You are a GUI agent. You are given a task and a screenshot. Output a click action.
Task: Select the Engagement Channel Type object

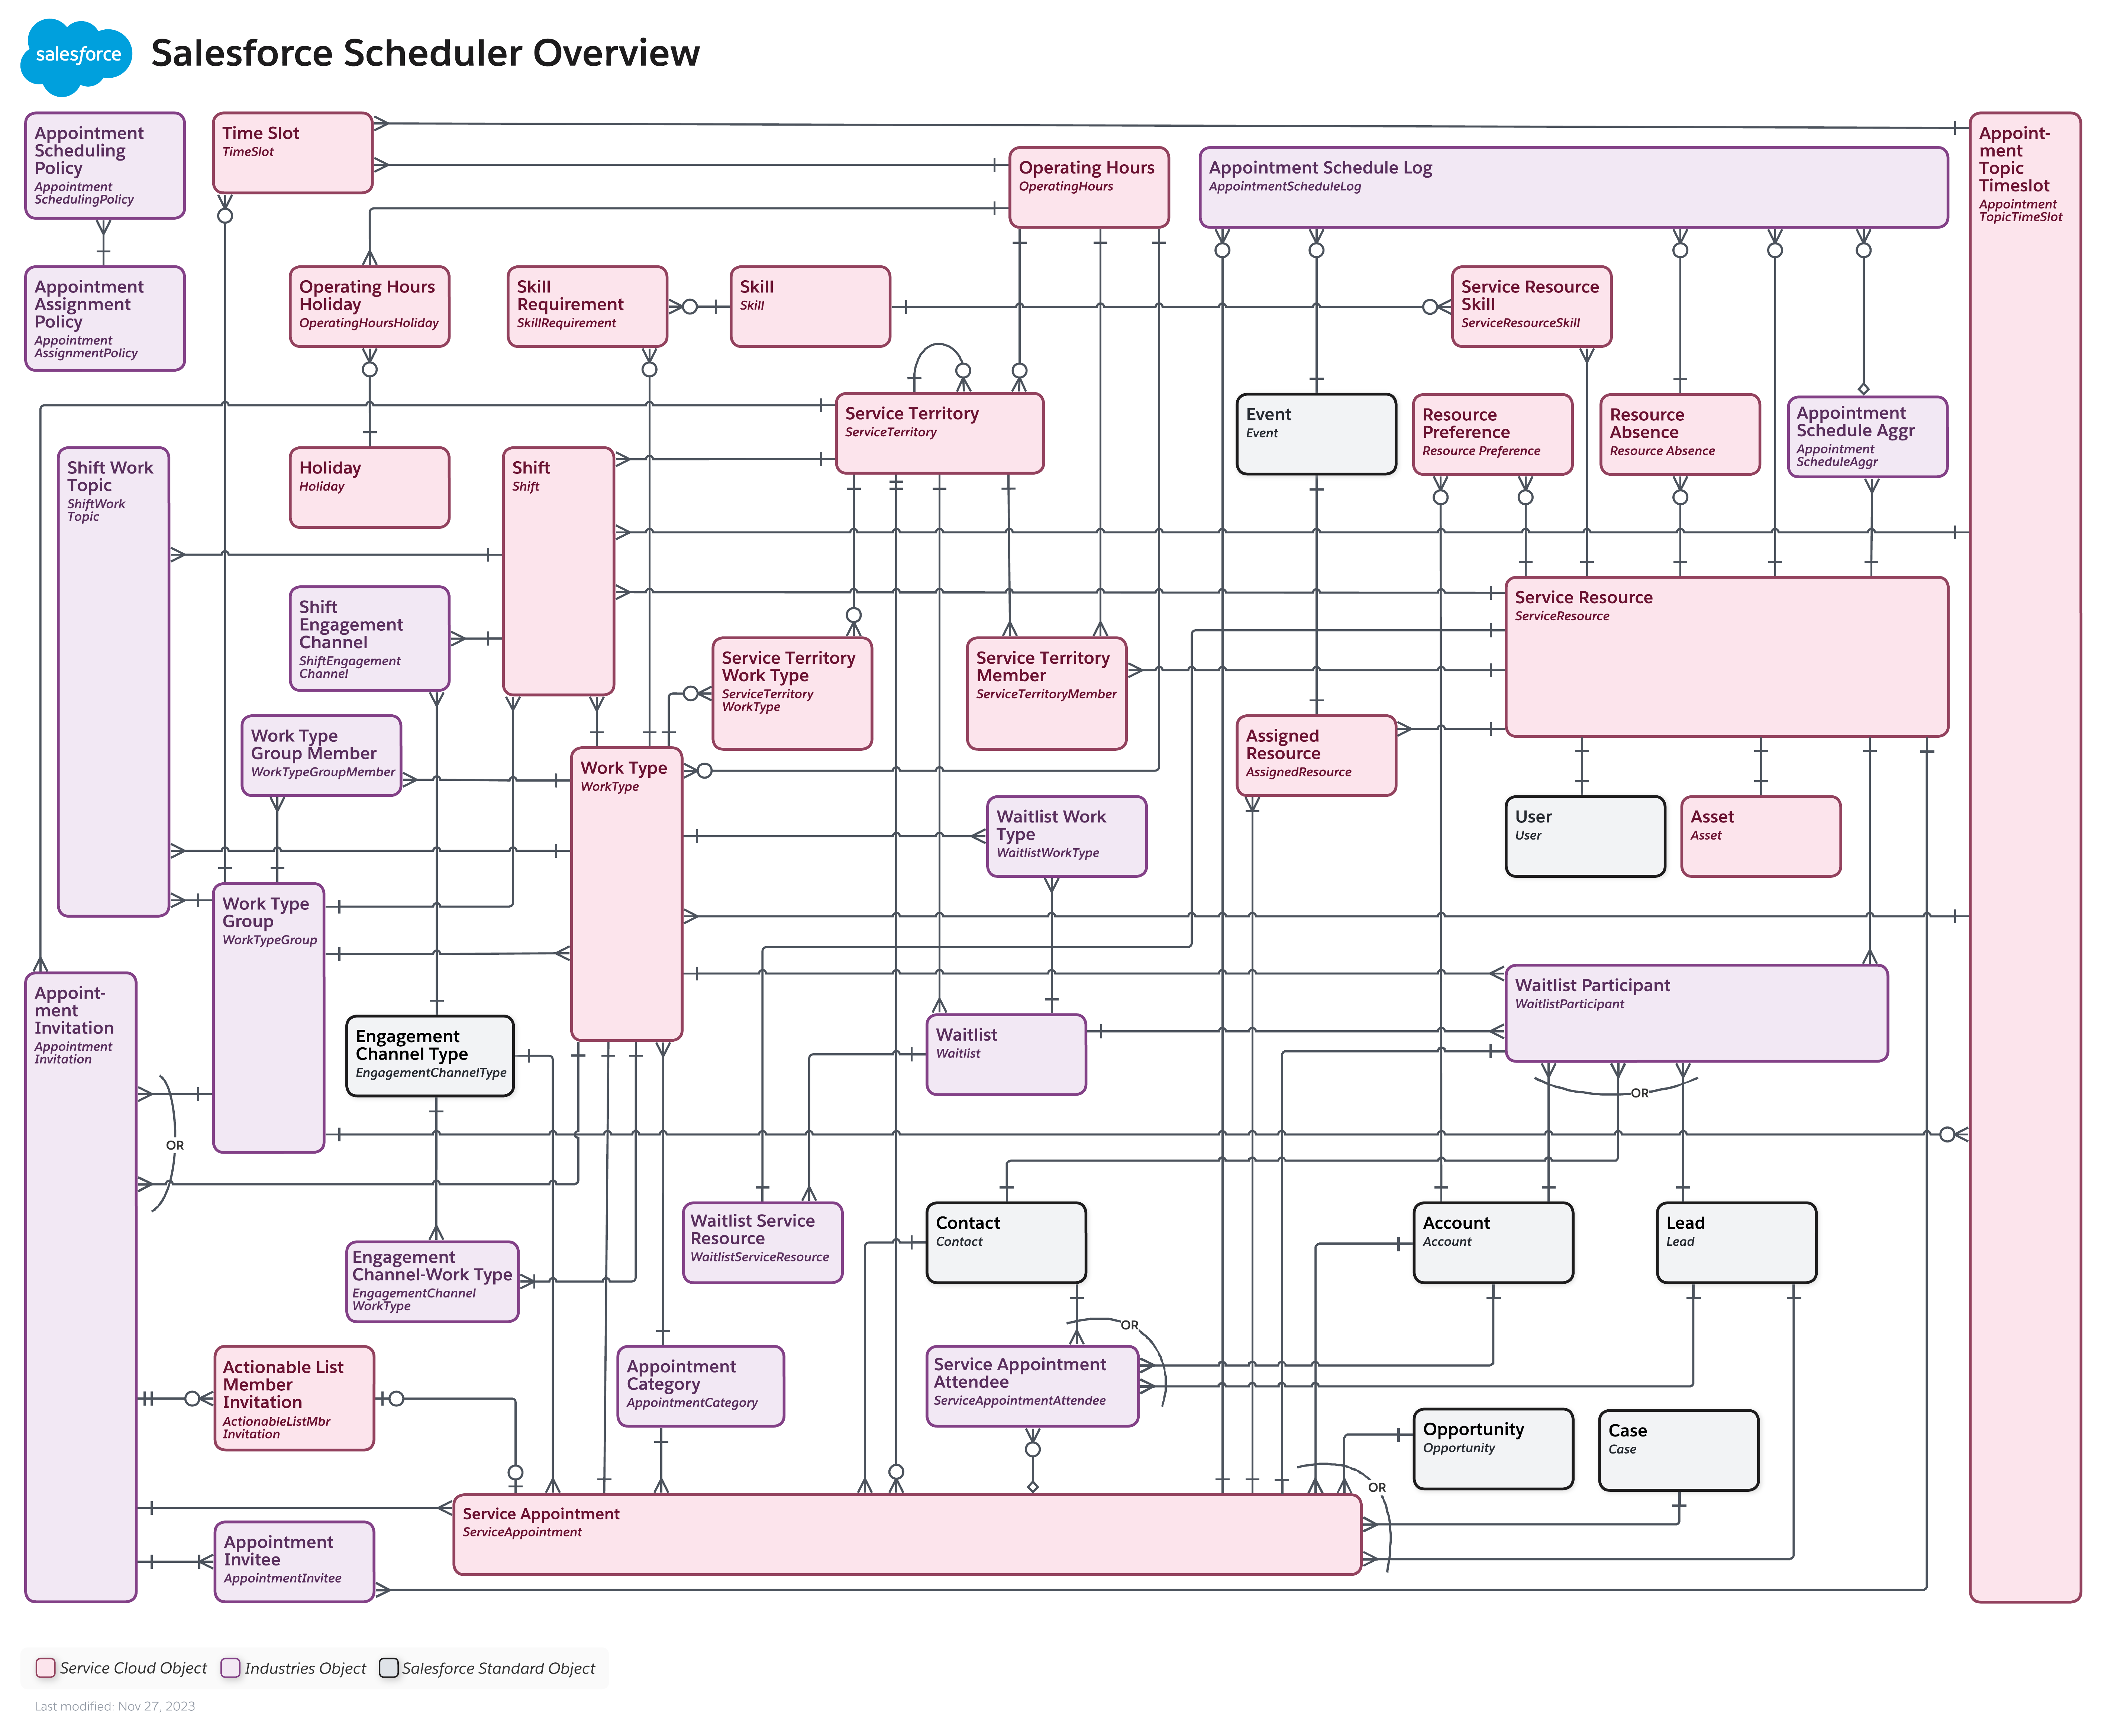coord(430,1055)
